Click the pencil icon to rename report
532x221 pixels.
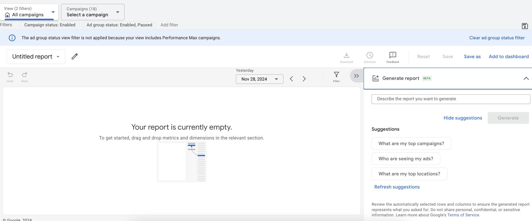coord(75,56)
